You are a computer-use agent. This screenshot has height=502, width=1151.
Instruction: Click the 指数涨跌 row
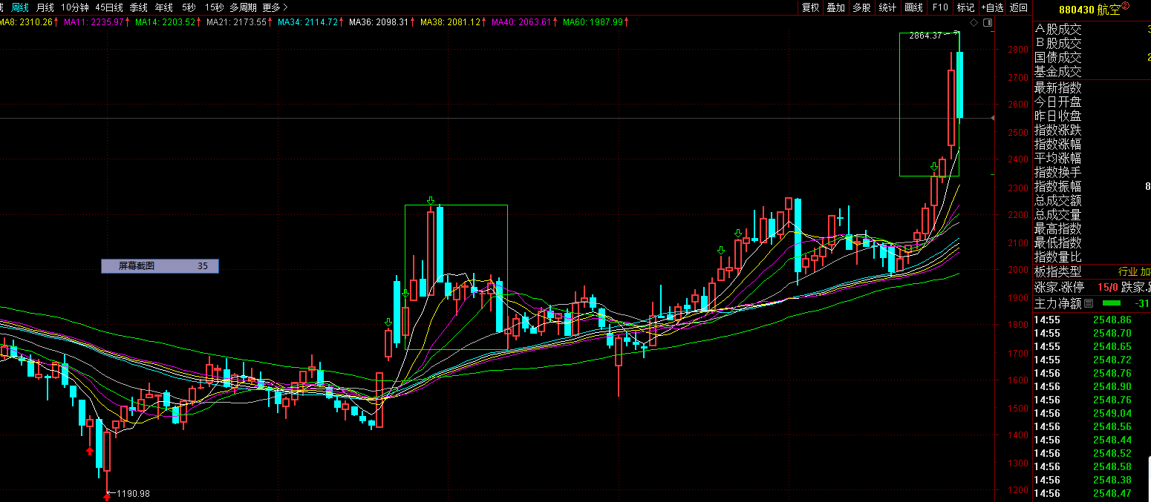click(1092, 131)
